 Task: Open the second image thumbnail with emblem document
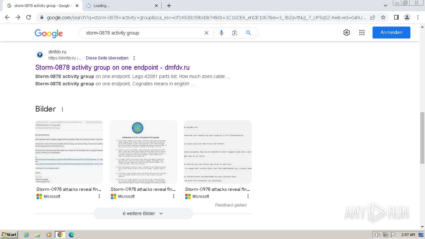coord(143,152)
